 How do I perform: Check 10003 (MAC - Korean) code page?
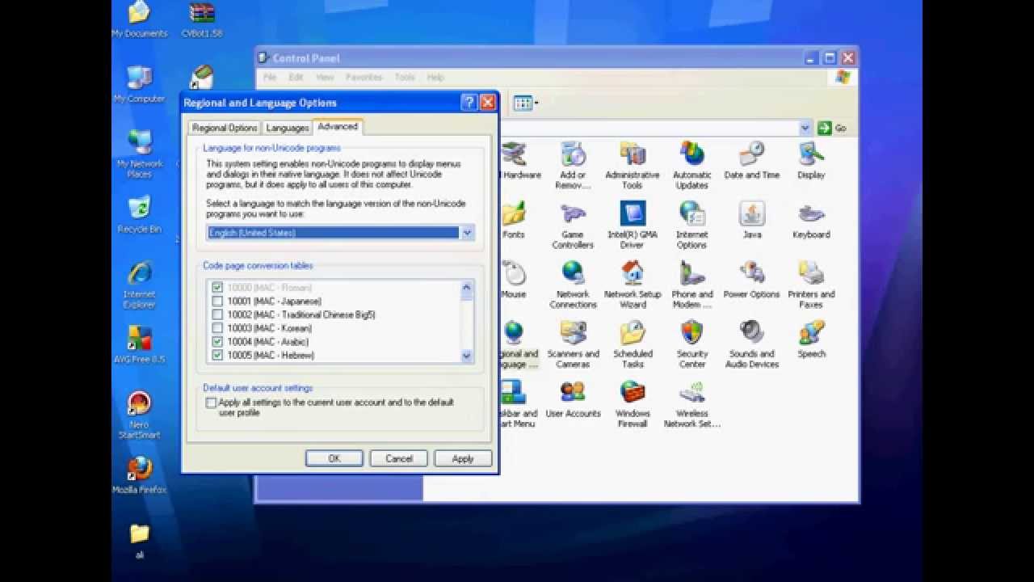pyautogui.click(x=217, y=328)
